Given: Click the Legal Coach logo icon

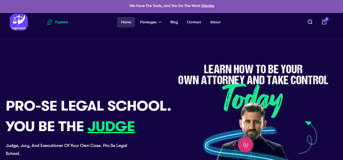Looking at the screenshot, I should 19,22.
